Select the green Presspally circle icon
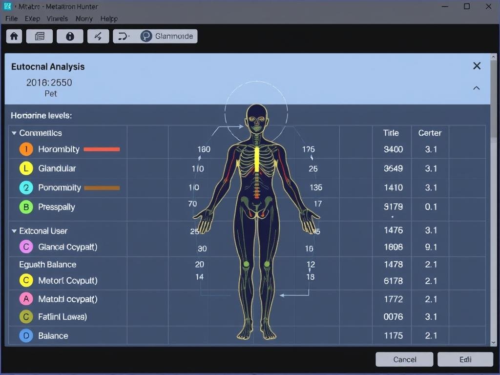The width and height of the screenshot is (500, 375). (x=26, y=207)
